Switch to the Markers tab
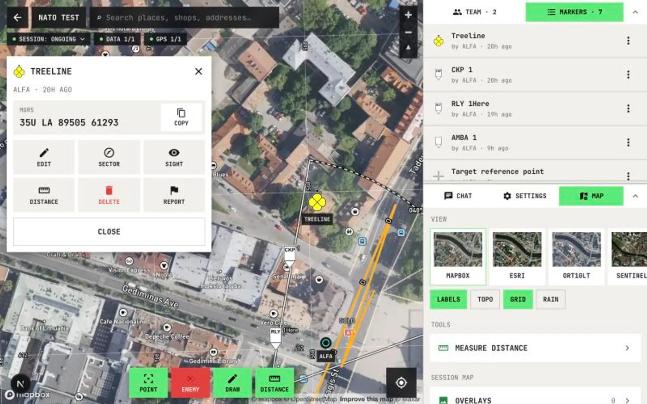The height and width of the screenshot is (404, 647). point(574,12)
